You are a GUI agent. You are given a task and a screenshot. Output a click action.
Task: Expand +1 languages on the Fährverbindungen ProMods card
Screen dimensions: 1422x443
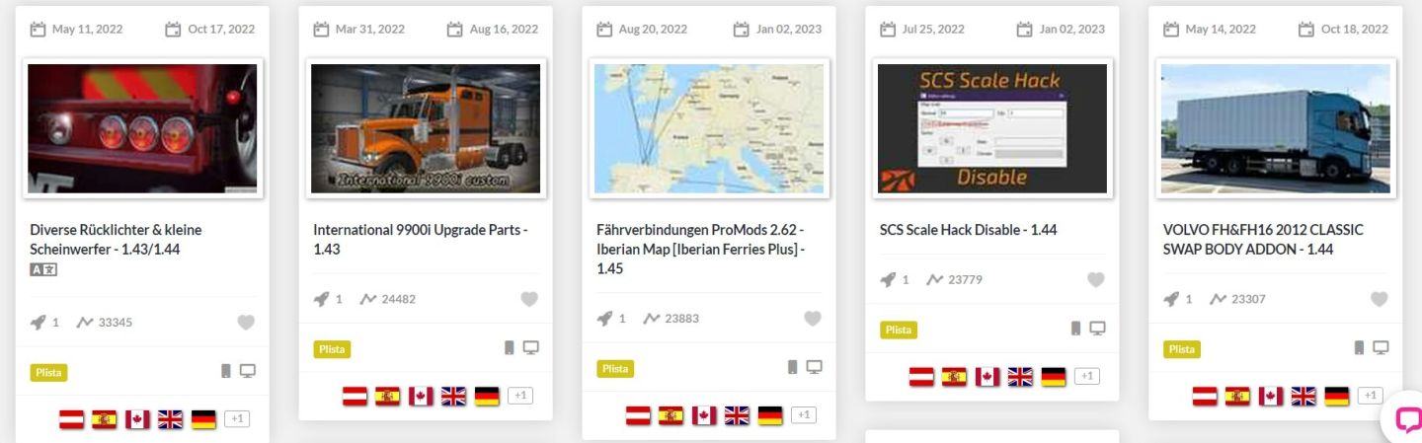click(804, 415)
